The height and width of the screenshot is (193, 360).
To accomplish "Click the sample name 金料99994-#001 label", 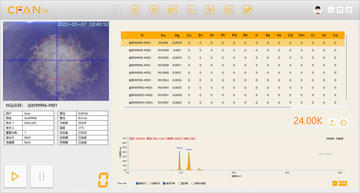I will [42, 105].
